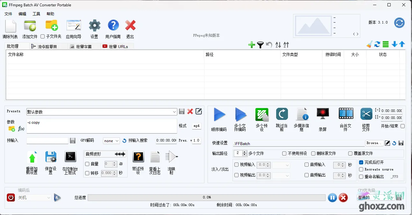Click the 清除列表 clear list icon
Viewport: 412px width, 215px height.
click(10, 26)
